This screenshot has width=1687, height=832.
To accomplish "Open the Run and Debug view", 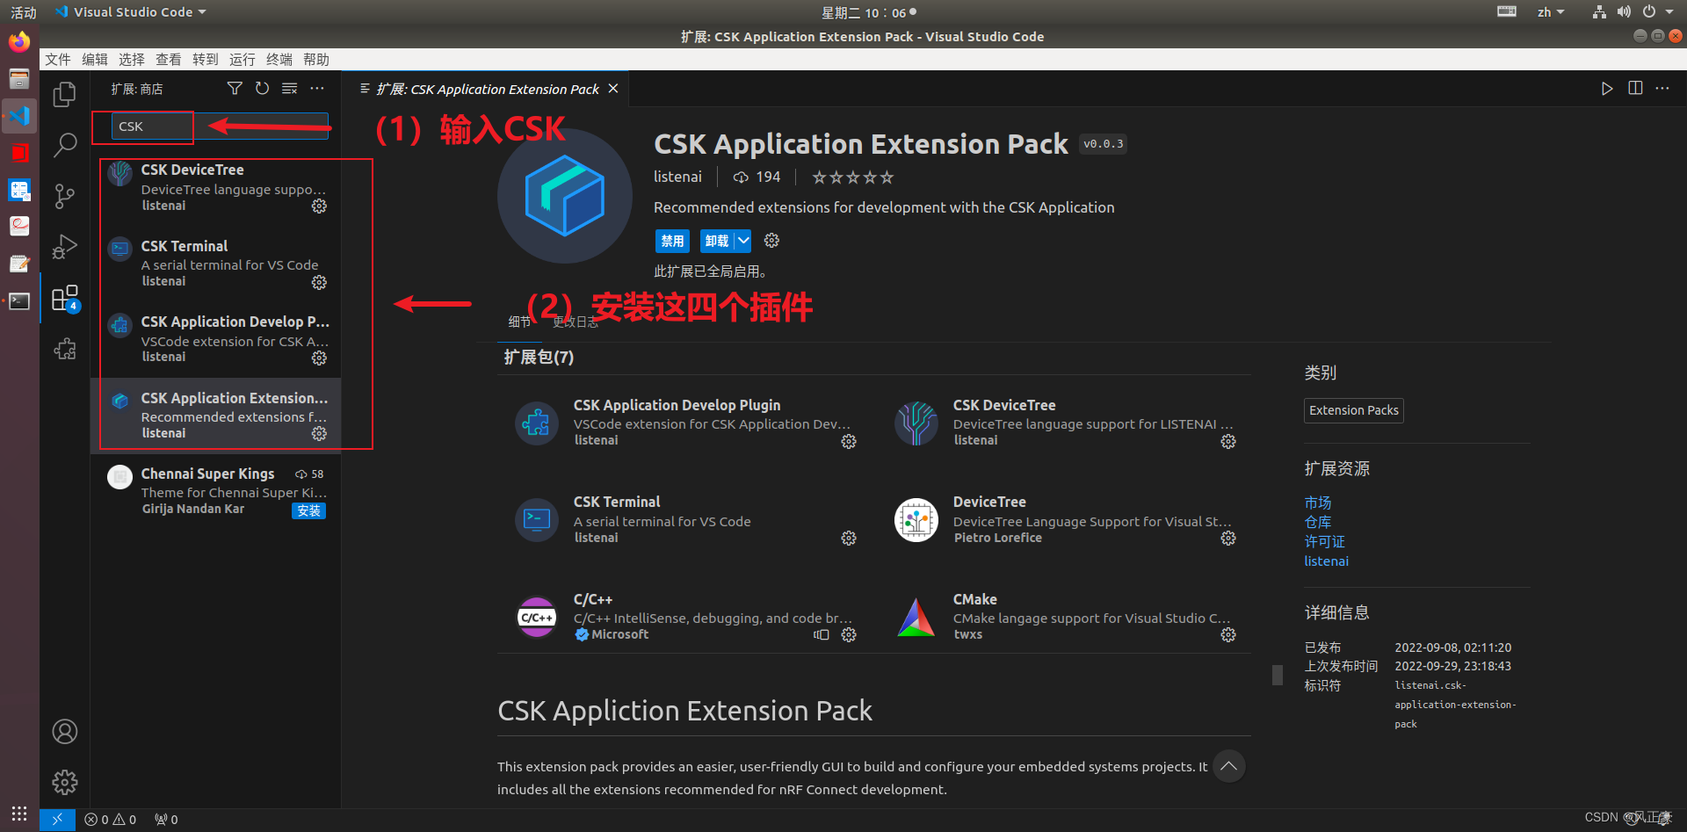I will (64, 247).
